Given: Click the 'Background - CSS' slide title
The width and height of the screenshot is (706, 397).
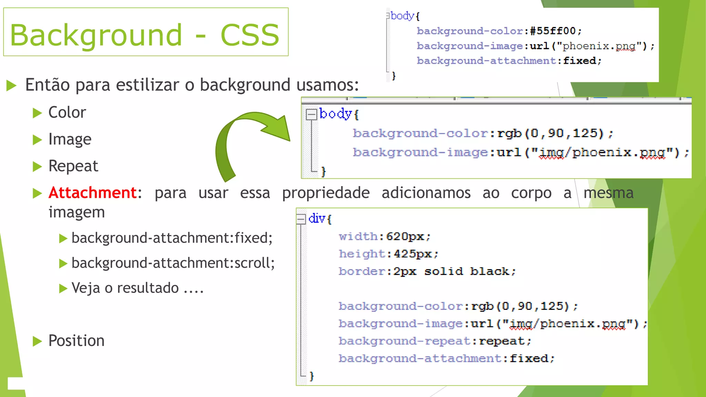Looking at the screenshot, I should (145, 34).
